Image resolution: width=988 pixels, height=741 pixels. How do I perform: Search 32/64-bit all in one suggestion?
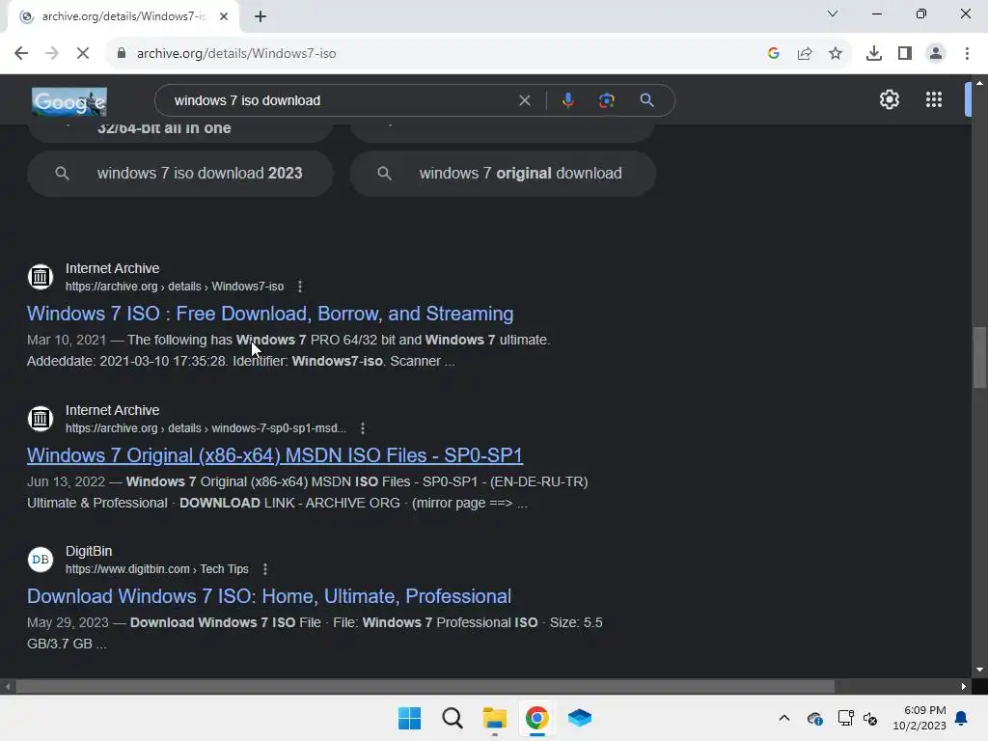pos(180,129)
